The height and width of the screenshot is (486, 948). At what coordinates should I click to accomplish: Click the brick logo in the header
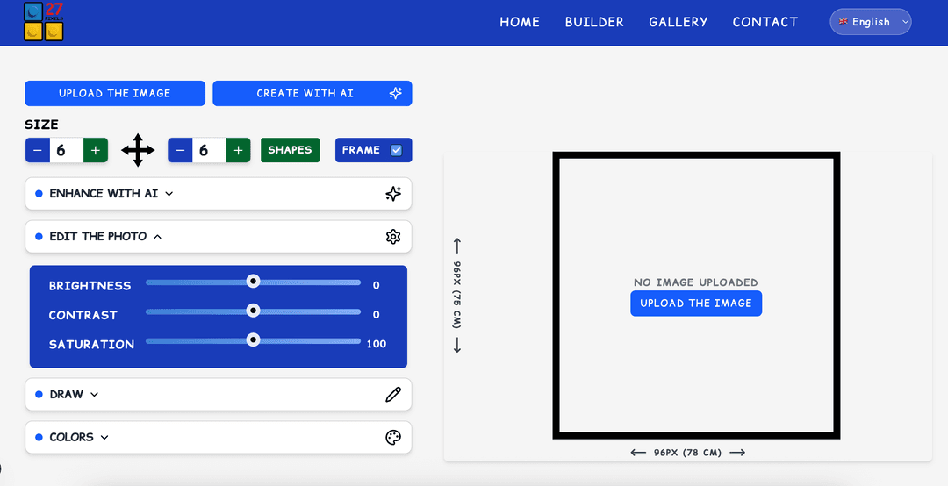(44, 22)
